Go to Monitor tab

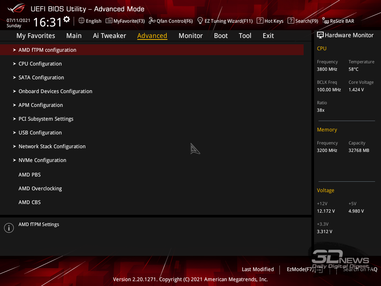pos(191,36)
